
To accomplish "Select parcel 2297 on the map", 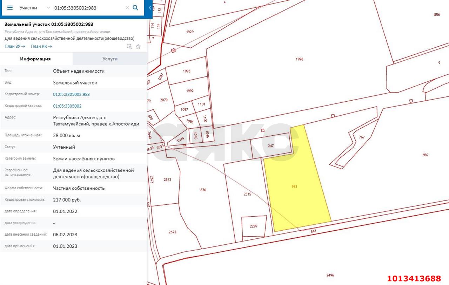I will click(x=254, y=226).
